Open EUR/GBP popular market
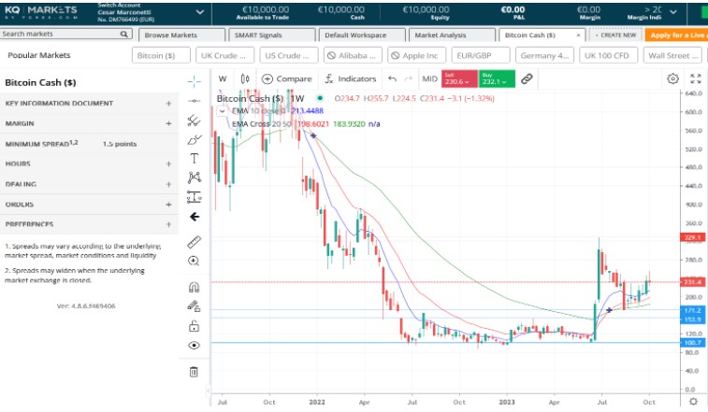The height and width of the screenshot is (412, 708). (481, 55)
